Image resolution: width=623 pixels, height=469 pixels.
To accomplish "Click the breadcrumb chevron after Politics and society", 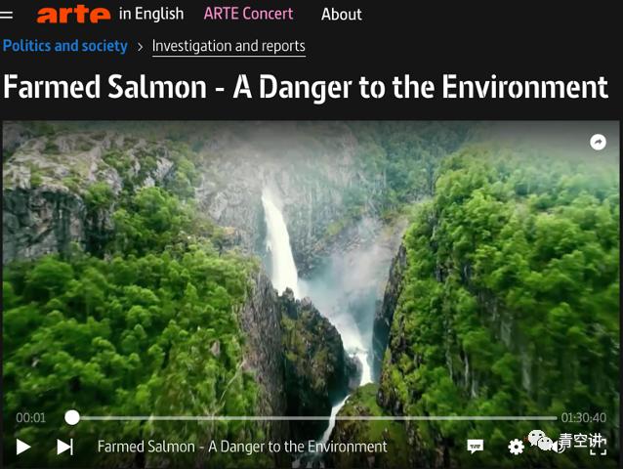I will tap(140, 47).
